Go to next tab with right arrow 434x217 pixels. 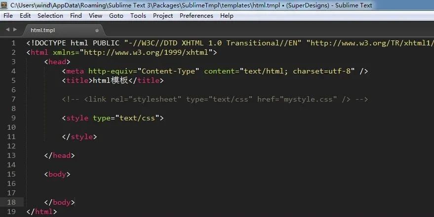tap(15, 29)
